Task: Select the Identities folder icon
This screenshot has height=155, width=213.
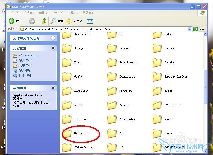Action: tap(112, 77)
